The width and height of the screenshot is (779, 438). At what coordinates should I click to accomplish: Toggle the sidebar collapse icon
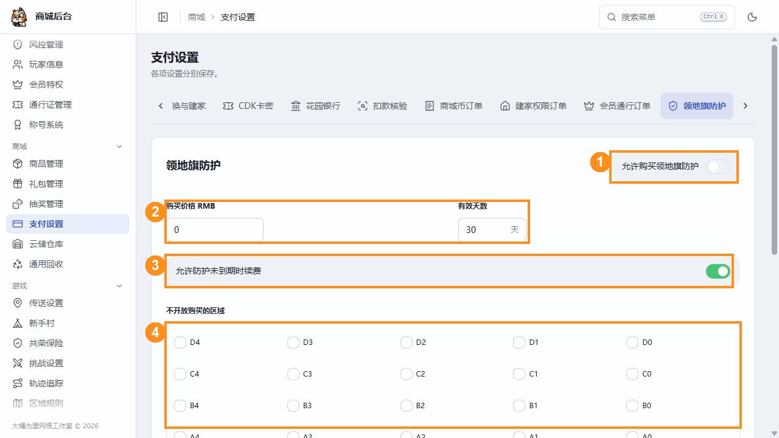[x=163, y=17]
